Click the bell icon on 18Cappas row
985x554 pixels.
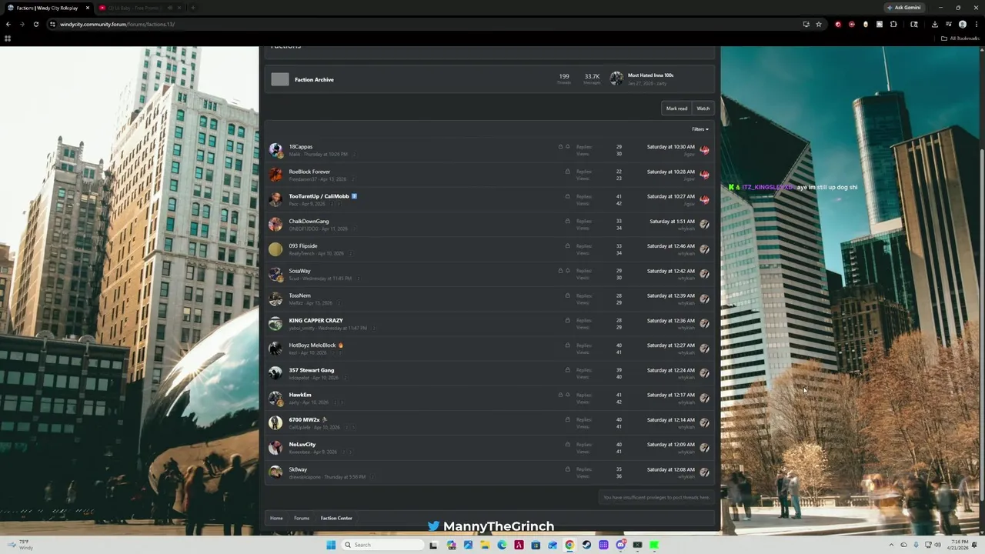coord(568,147)
